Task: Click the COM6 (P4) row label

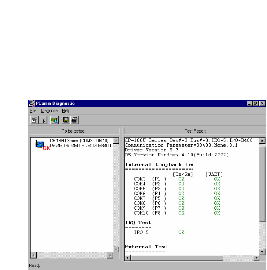Action: click(x=150, y=194)
